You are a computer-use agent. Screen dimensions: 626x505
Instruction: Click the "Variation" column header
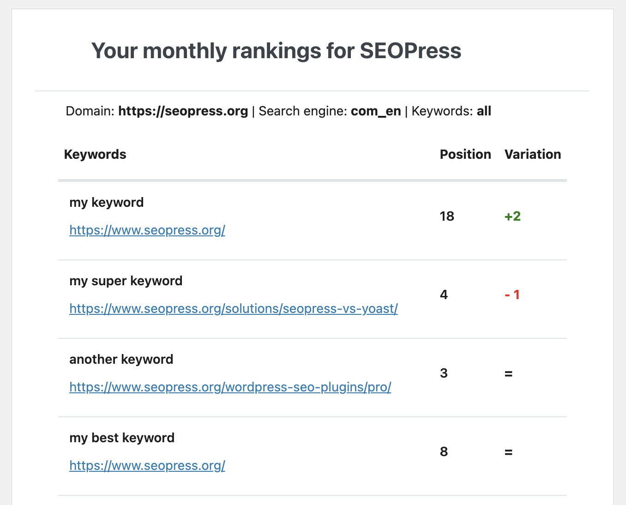pos(533,154)
